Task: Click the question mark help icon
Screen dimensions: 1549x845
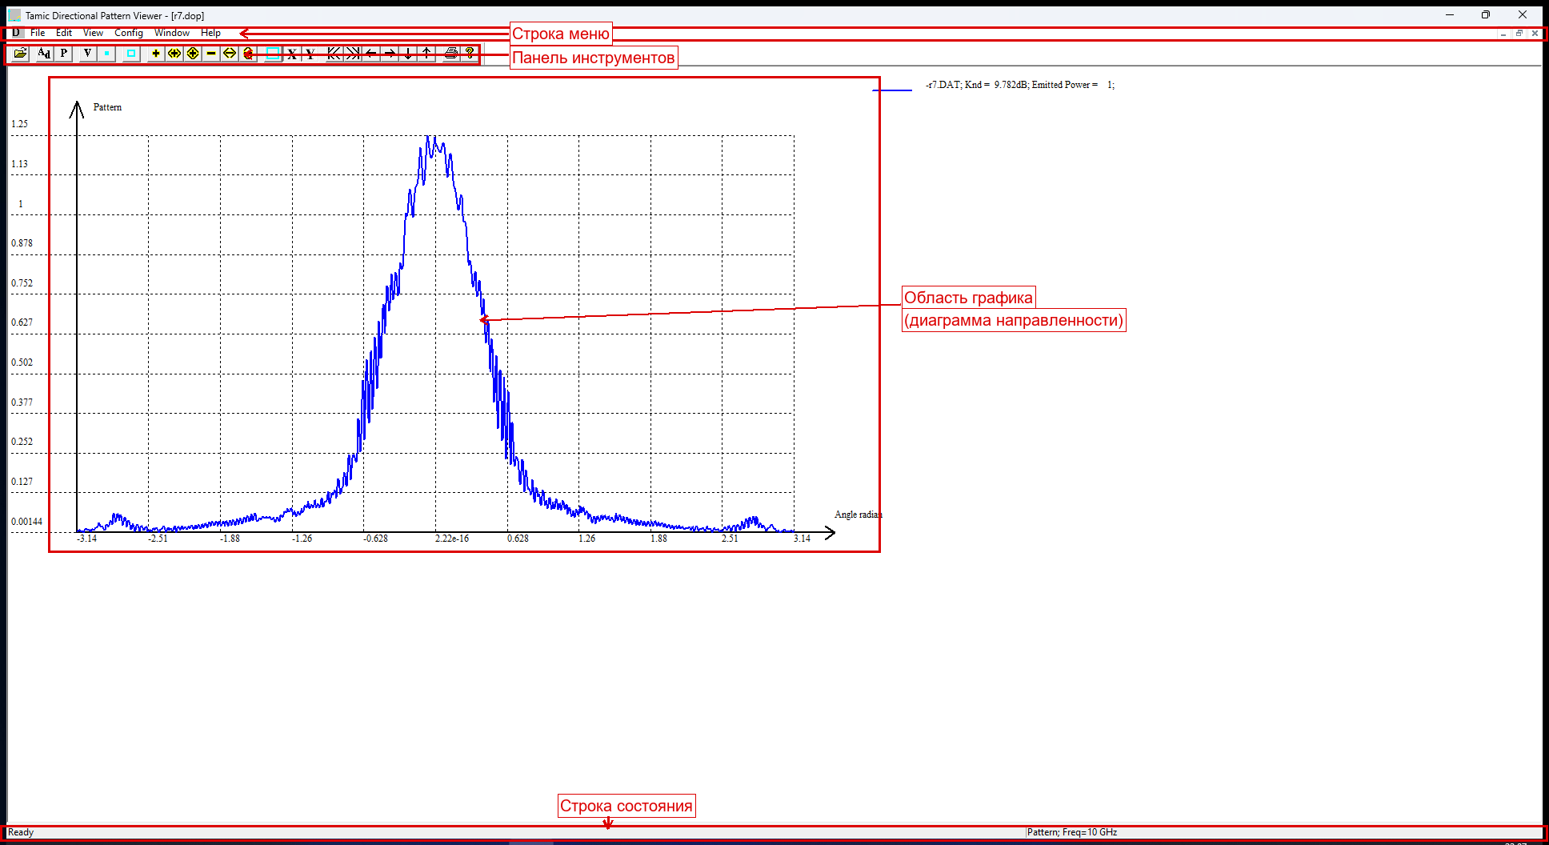Action: pyautogui.click(x=470, y=54)
